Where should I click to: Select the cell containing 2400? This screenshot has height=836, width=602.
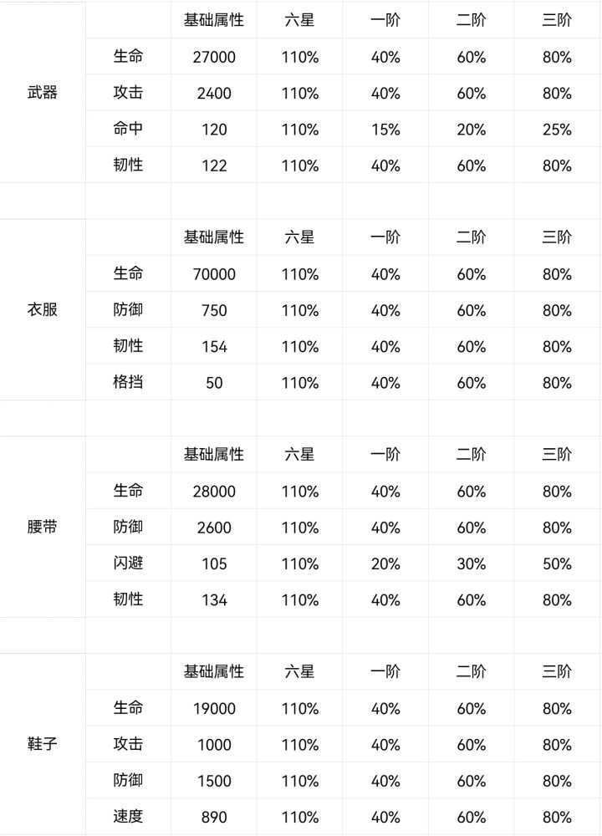(x=214, y=93)
